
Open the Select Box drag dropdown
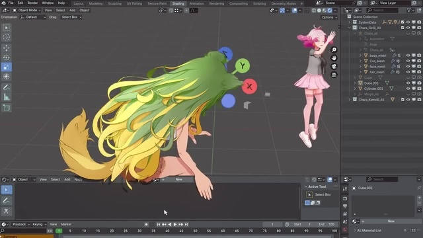[71, 17]
